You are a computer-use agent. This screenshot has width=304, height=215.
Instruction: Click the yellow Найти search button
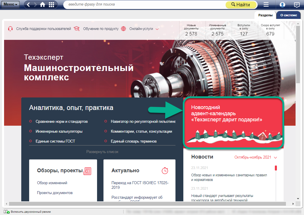(x=241, y=5)
